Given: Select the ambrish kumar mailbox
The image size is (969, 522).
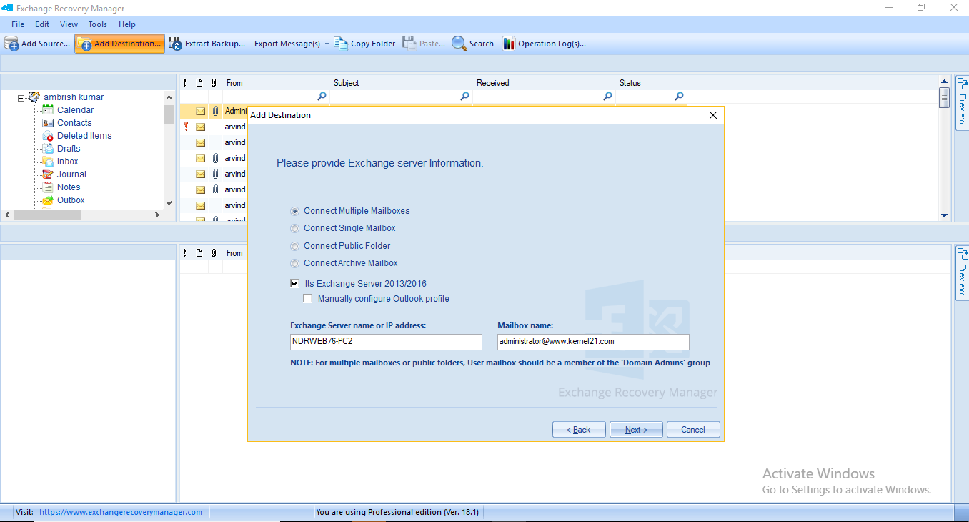Looking at the screenshot, I should [x=74, y=97].
